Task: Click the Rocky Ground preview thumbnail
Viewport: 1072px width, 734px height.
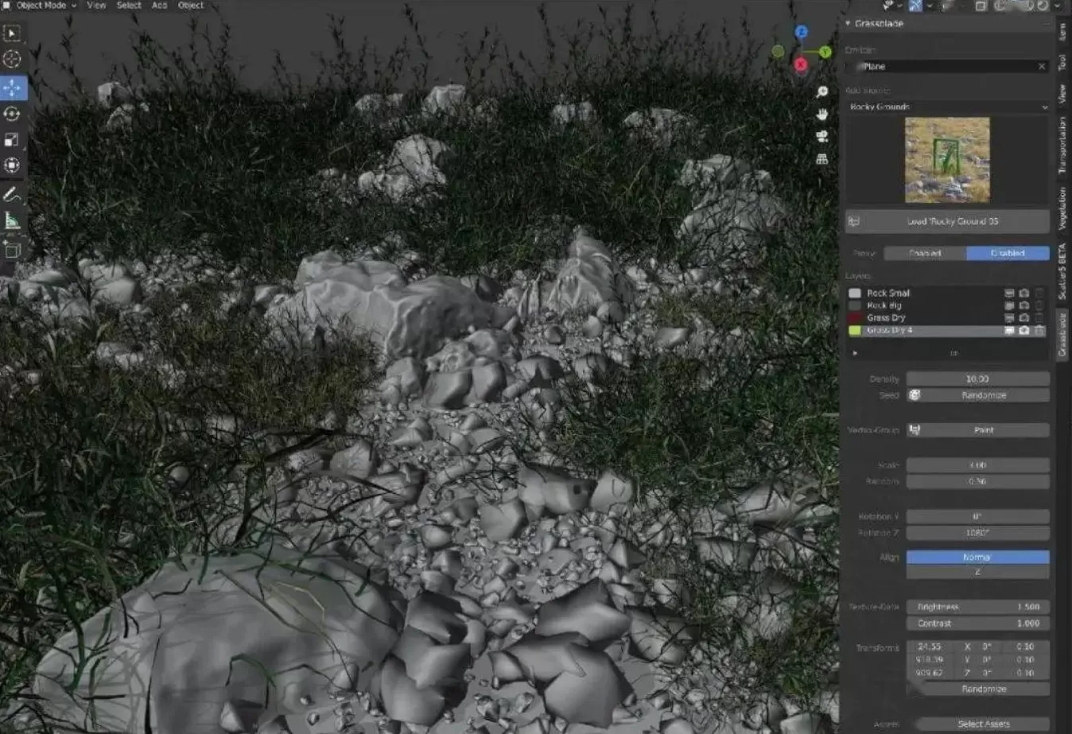Action: coord(947,160)
